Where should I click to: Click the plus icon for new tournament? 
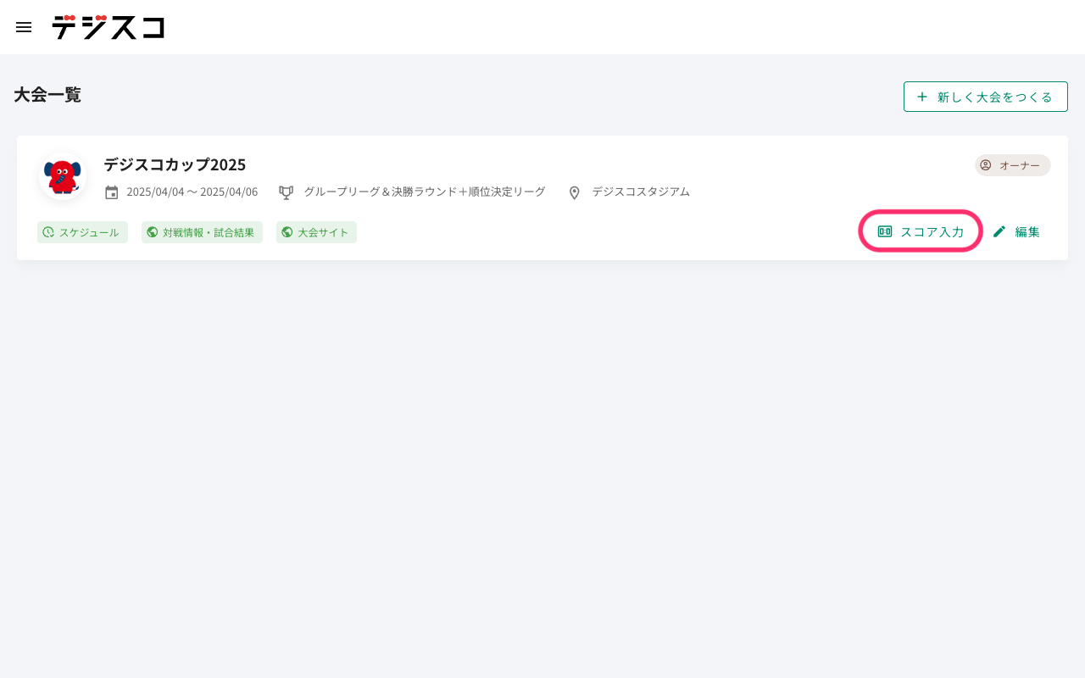click(x=922, y=97)
